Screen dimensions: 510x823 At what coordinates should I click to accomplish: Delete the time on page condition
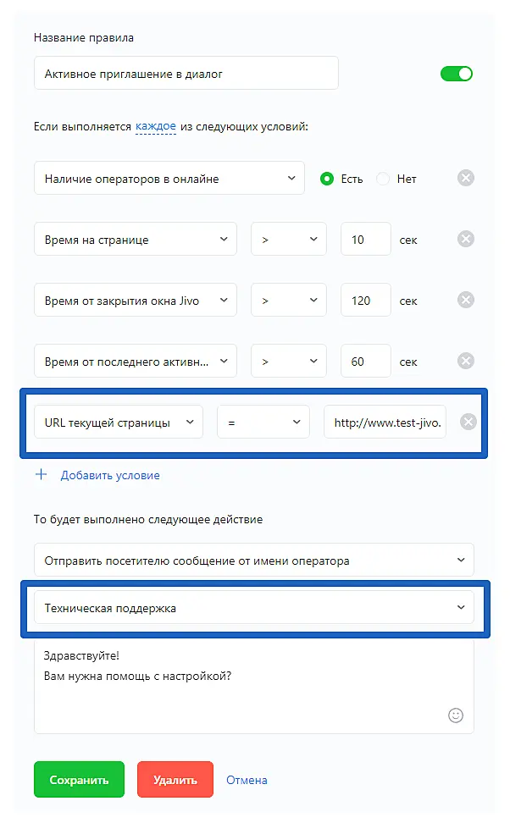click(466, 240)
